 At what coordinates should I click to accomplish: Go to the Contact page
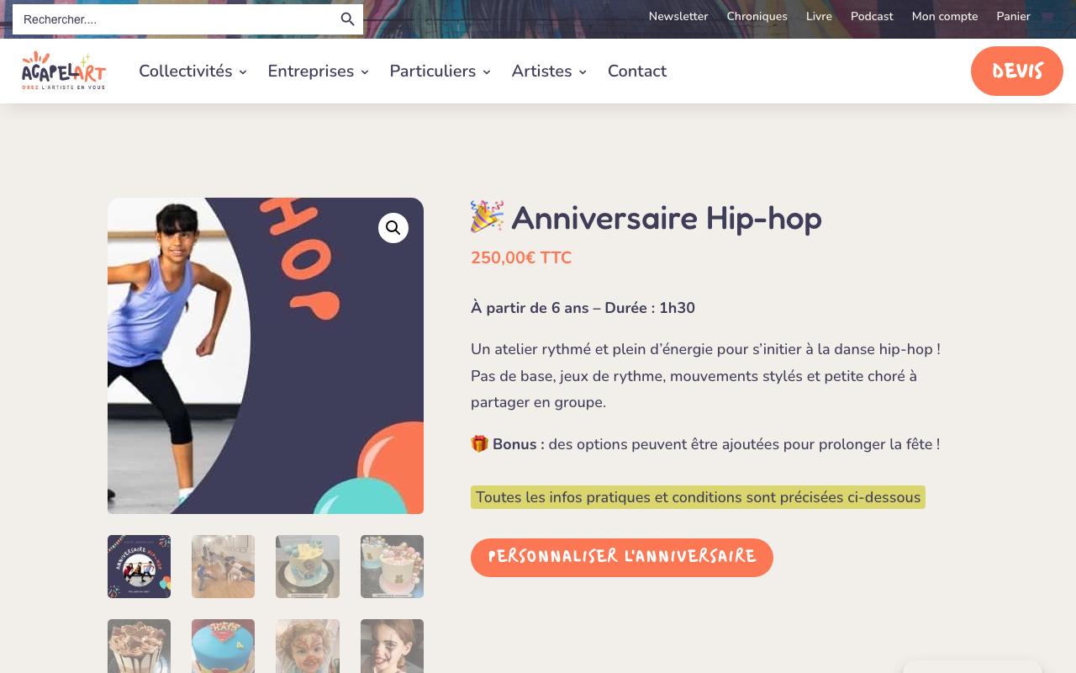click(637, 72)
